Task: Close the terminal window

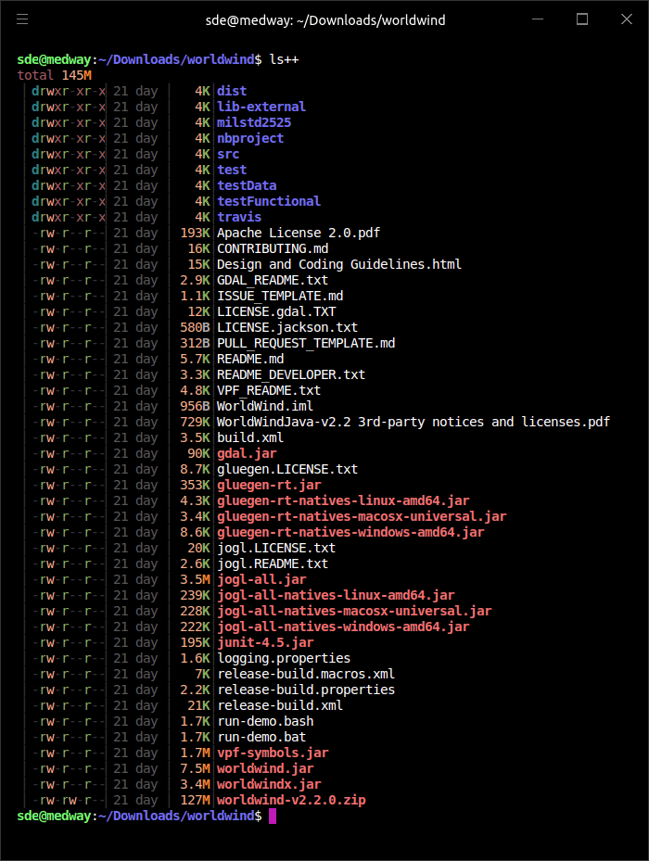Action: coord(627,19)
